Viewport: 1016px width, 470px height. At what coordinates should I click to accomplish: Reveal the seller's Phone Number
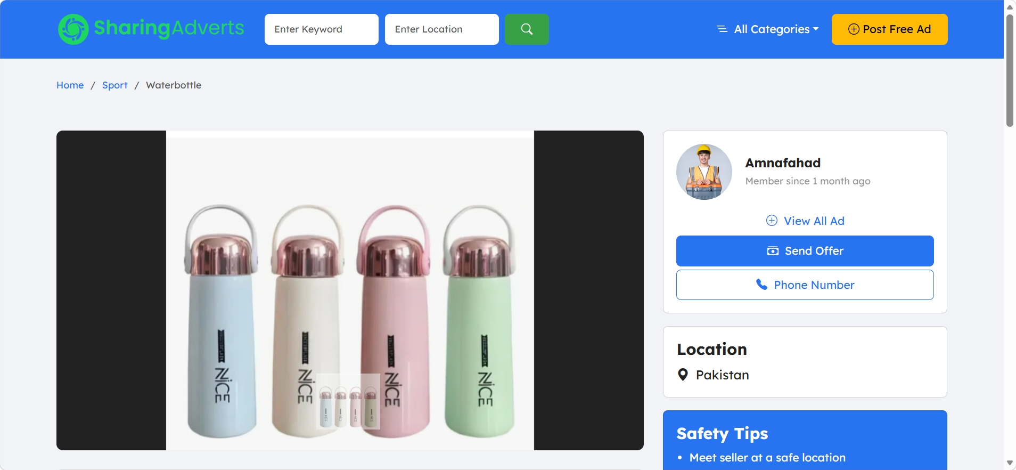point(805,285)
